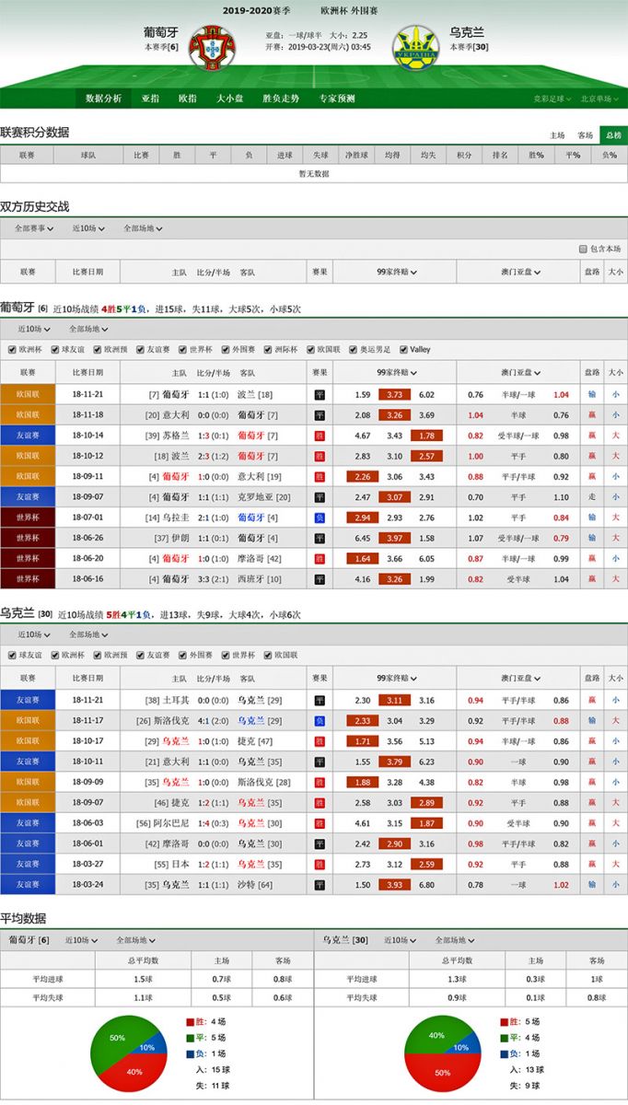
Task: Open 北京单场 dropdown in navigation bar
Action: (x=599, y=99)
